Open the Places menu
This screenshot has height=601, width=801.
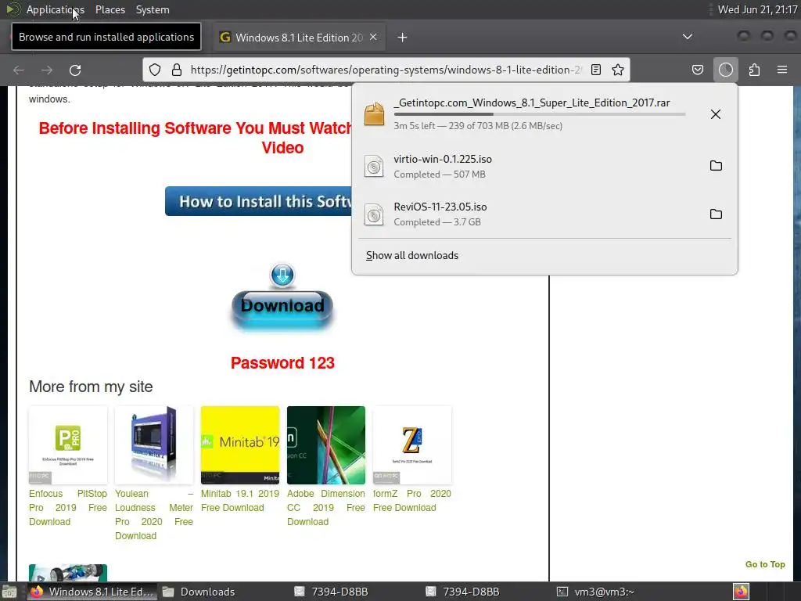[x=110, y=9]
